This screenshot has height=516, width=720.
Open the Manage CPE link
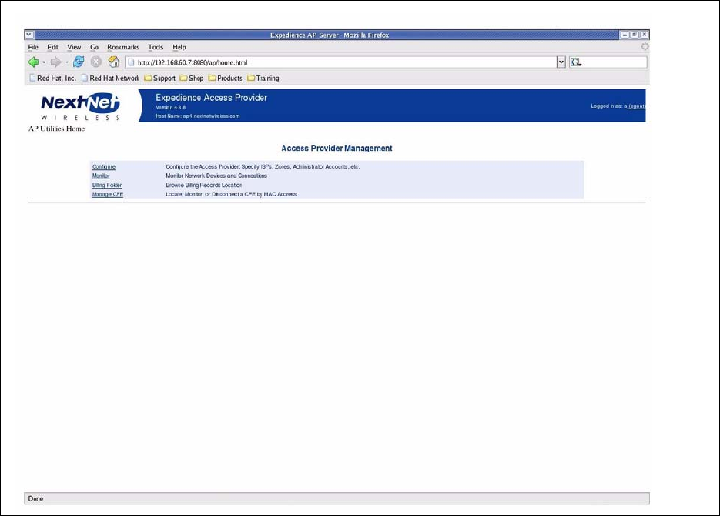(108, 194)
